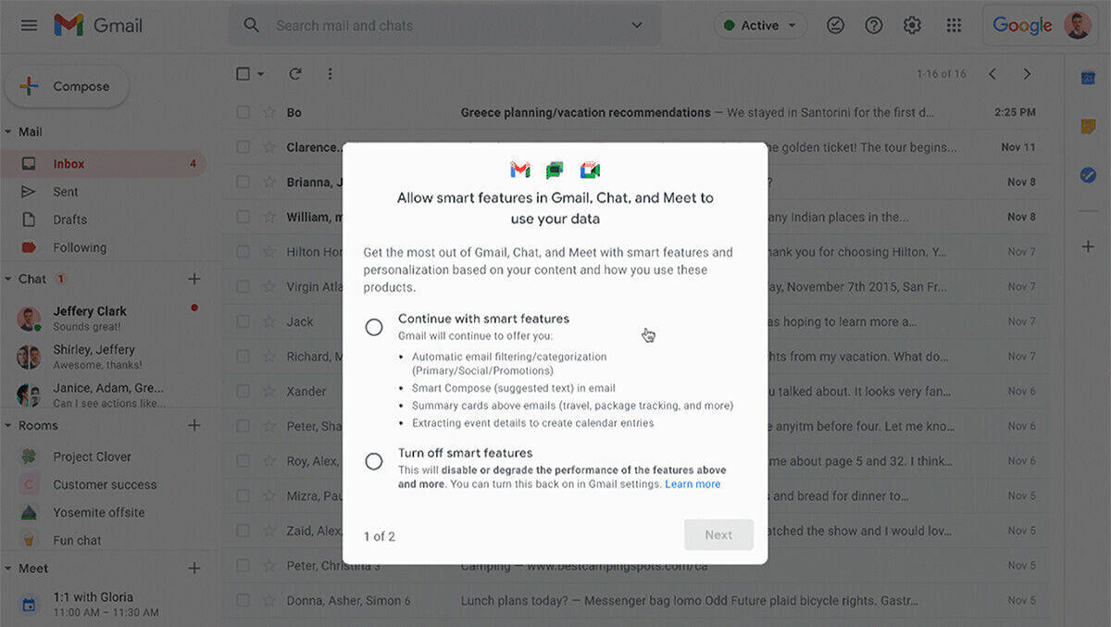Tick the checkbox for Jack's email
The width and height of the screenshot is (1111, 627).
[x=243, y=321]
